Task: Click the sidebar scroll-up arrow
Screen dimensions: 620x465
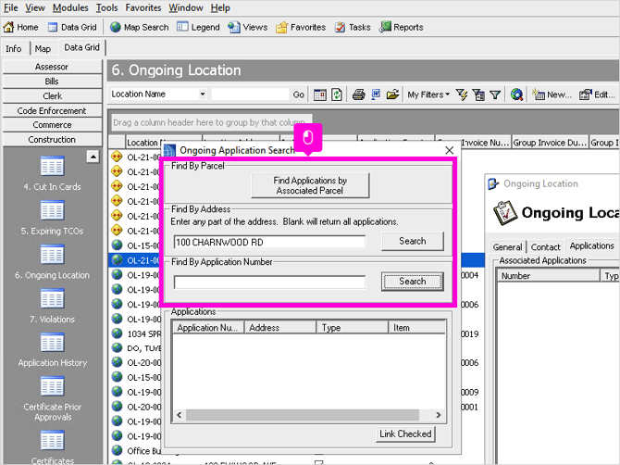Action: (x=93, y=157)
